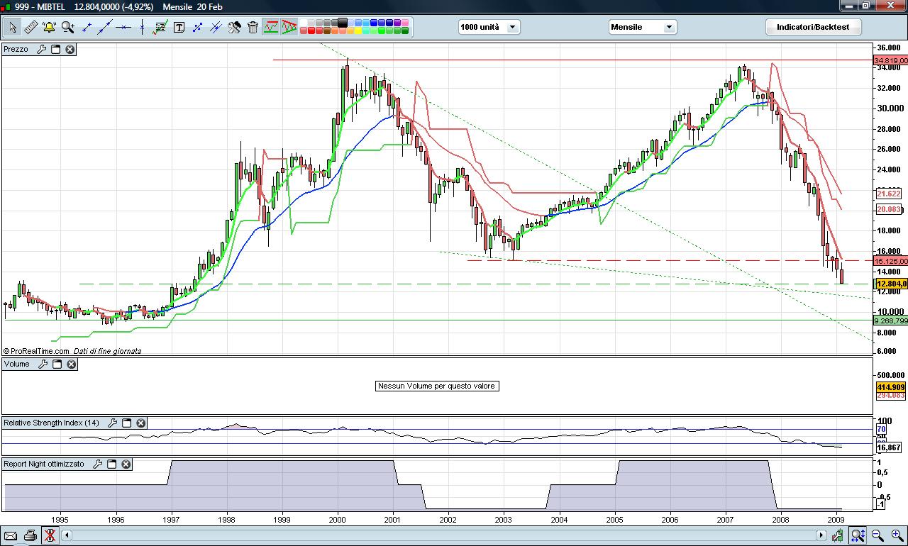This screenshot has width=908, height=546.
Task: Click the scrollbar right arrow
Action: 823,535
